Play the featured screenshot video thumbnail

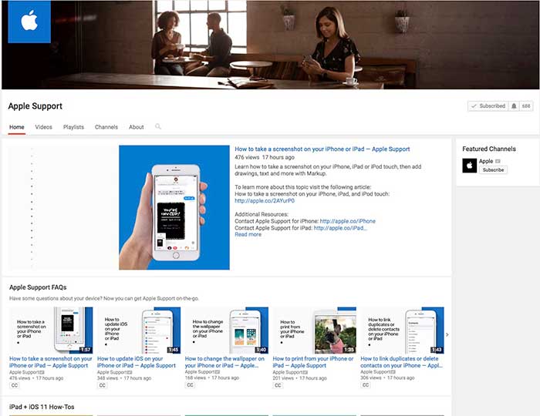point(174,207)
